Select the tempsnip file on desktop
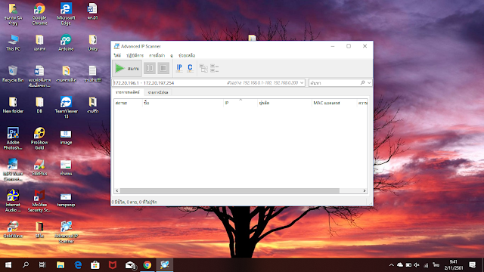The height and width of the screenshot is (272, 484). tap(66, 199)
